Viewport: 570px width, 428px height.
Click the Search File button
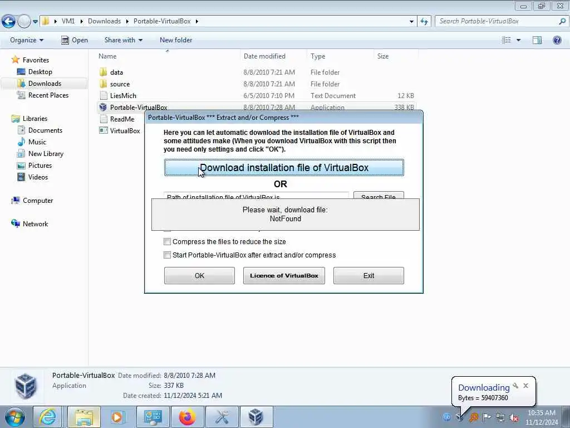379,196
